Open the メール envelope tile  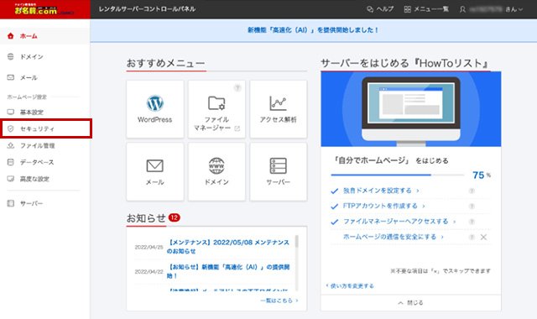click(154, 171)
